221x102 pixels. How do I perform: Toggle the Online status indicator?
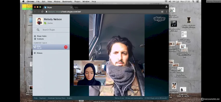click(45, 23)
